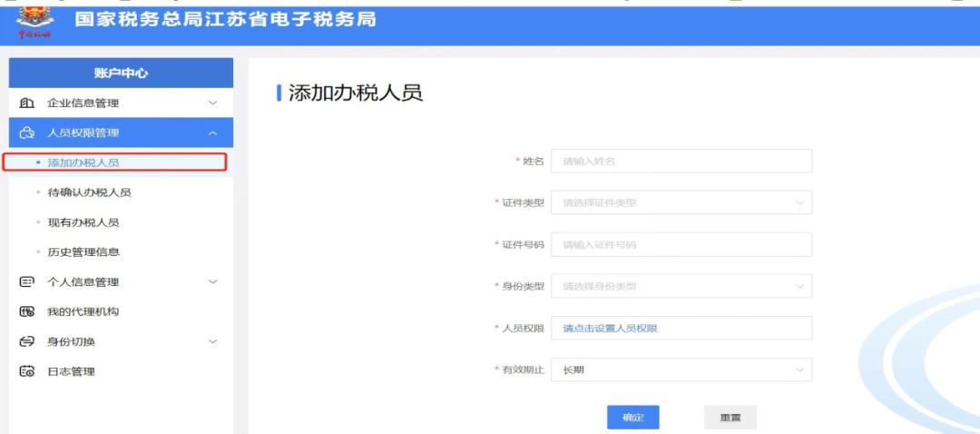
Task: Open 待确认办税人员 menu item
Action: (x=89, y=192)
